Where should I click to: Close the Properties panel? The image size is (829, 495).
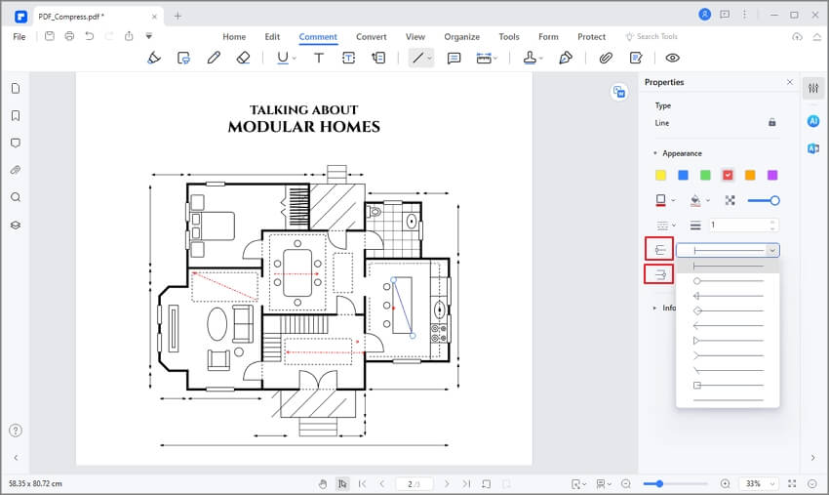(x=789, y=82)
